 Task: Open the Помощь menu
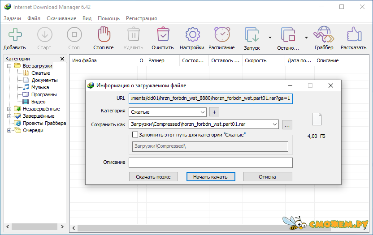coord(108,18)
